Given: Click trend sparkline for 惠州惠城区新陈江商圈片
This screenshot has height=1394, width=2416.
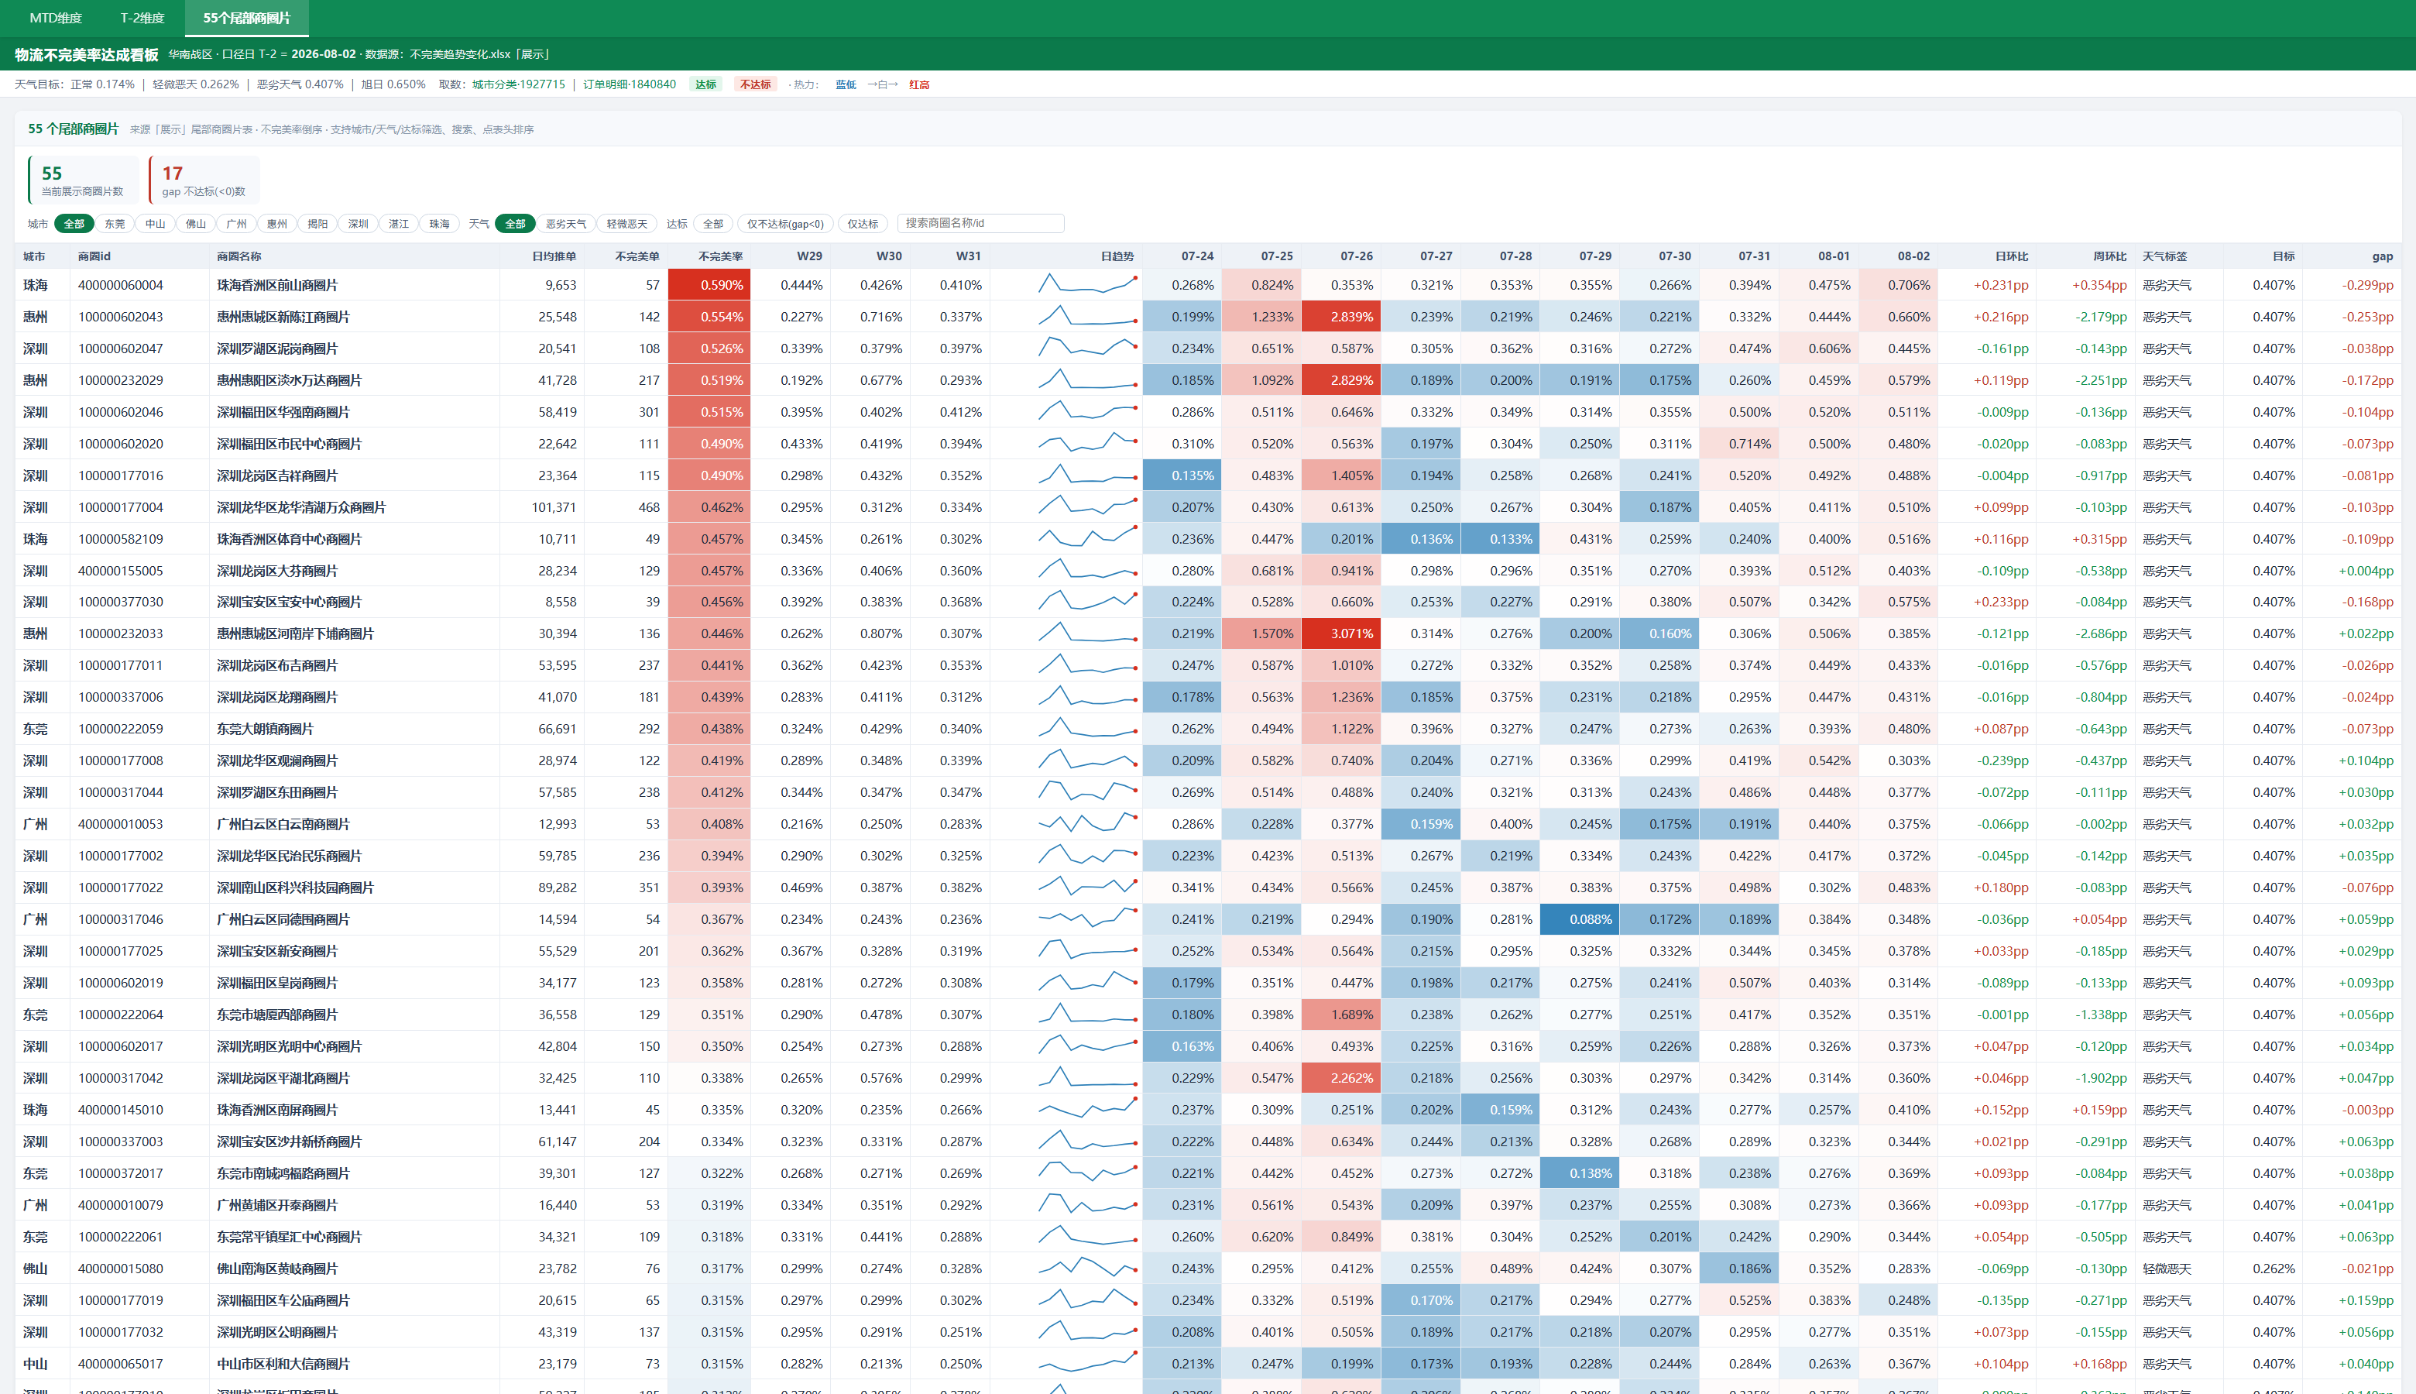Looking at the screenshot, I should coord(1088,316).
